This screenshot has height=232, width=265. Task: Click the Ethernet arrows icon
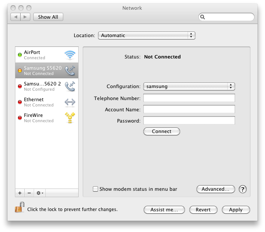point(70,102)
